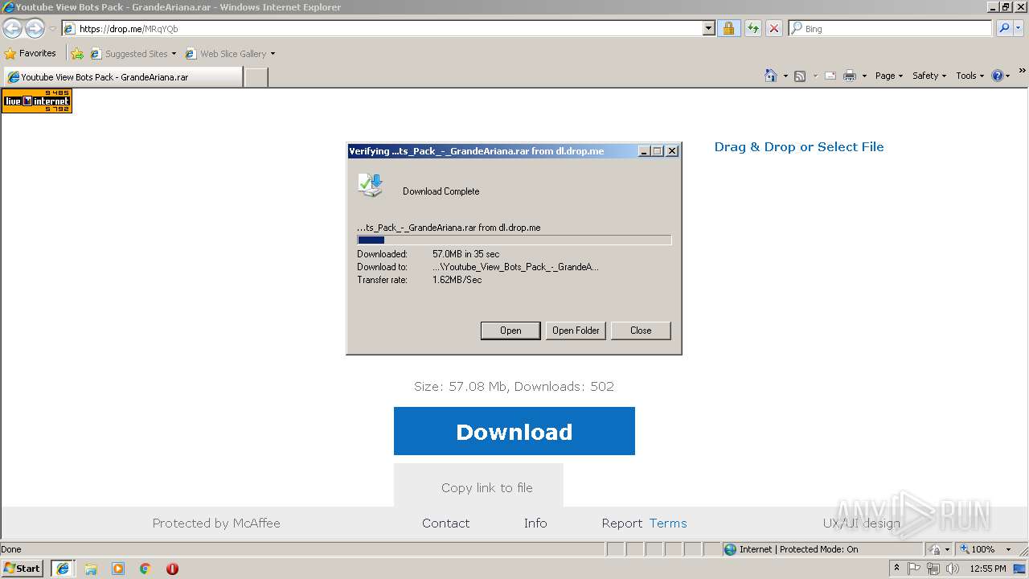Click the Internet Protected Mode zone indicator
Screen dimensions: 1029x579
(822, 549)
